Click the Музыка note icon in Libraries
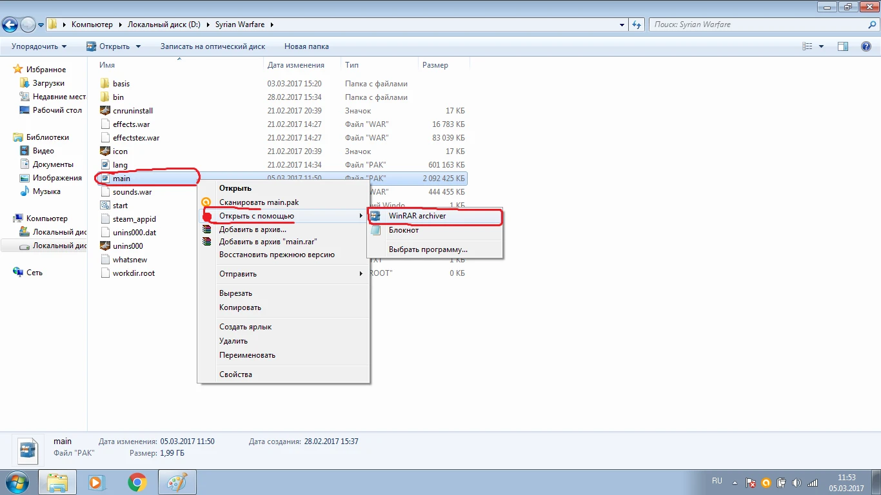The width and height of the screenshot is (881, 495). [25, 191]
